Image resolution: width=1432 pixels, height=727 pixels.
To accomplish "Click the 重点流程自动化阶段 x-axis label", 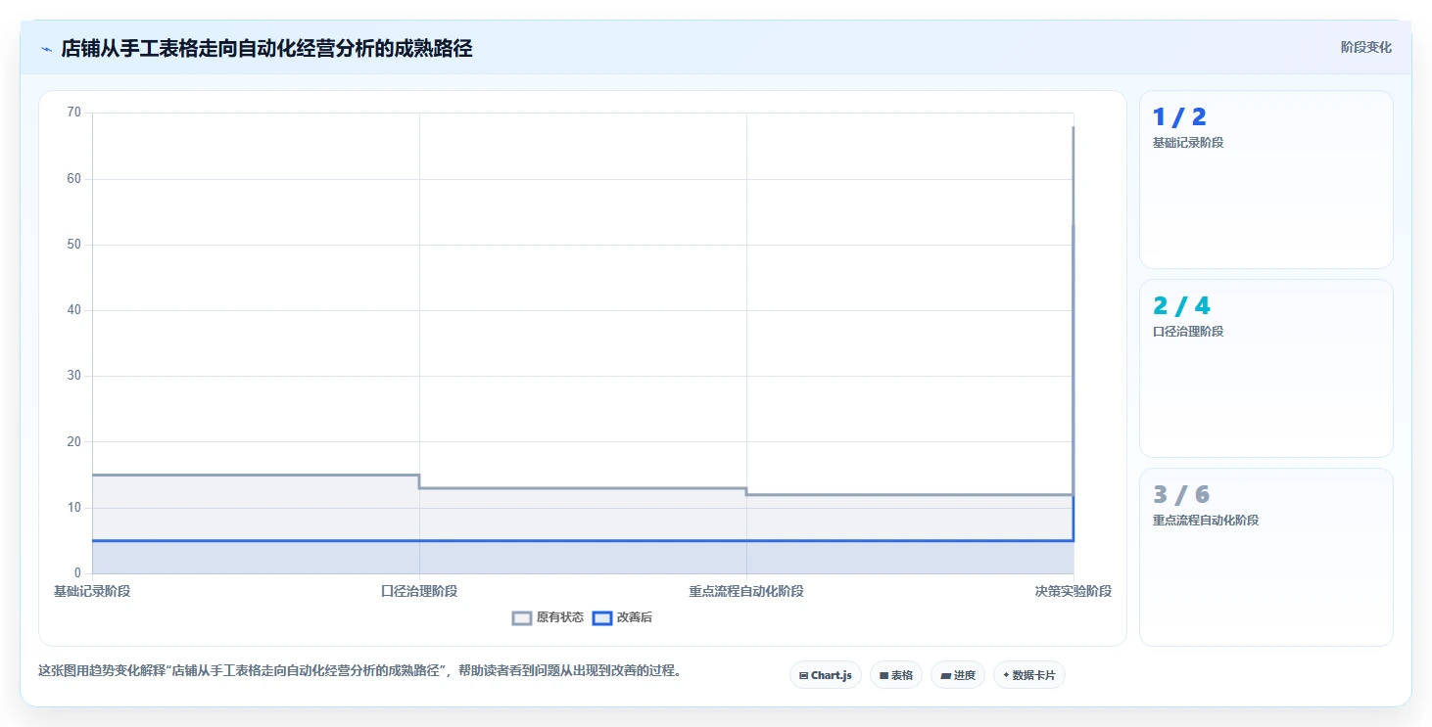I will (x=746, y=591).
